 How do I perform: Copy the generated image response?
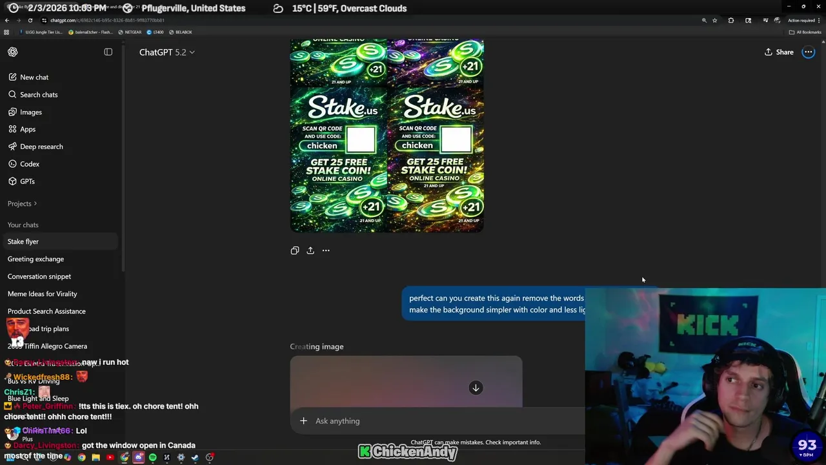[x=295, y=251]
